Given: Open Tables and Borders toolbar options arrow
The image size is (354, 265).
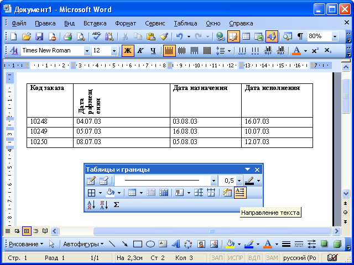Looking at the screenshot, I should (x=247, y=169).
